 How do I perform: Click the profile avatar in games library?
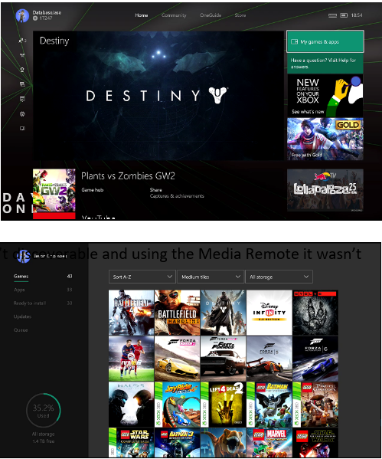(x=24, y=256)
